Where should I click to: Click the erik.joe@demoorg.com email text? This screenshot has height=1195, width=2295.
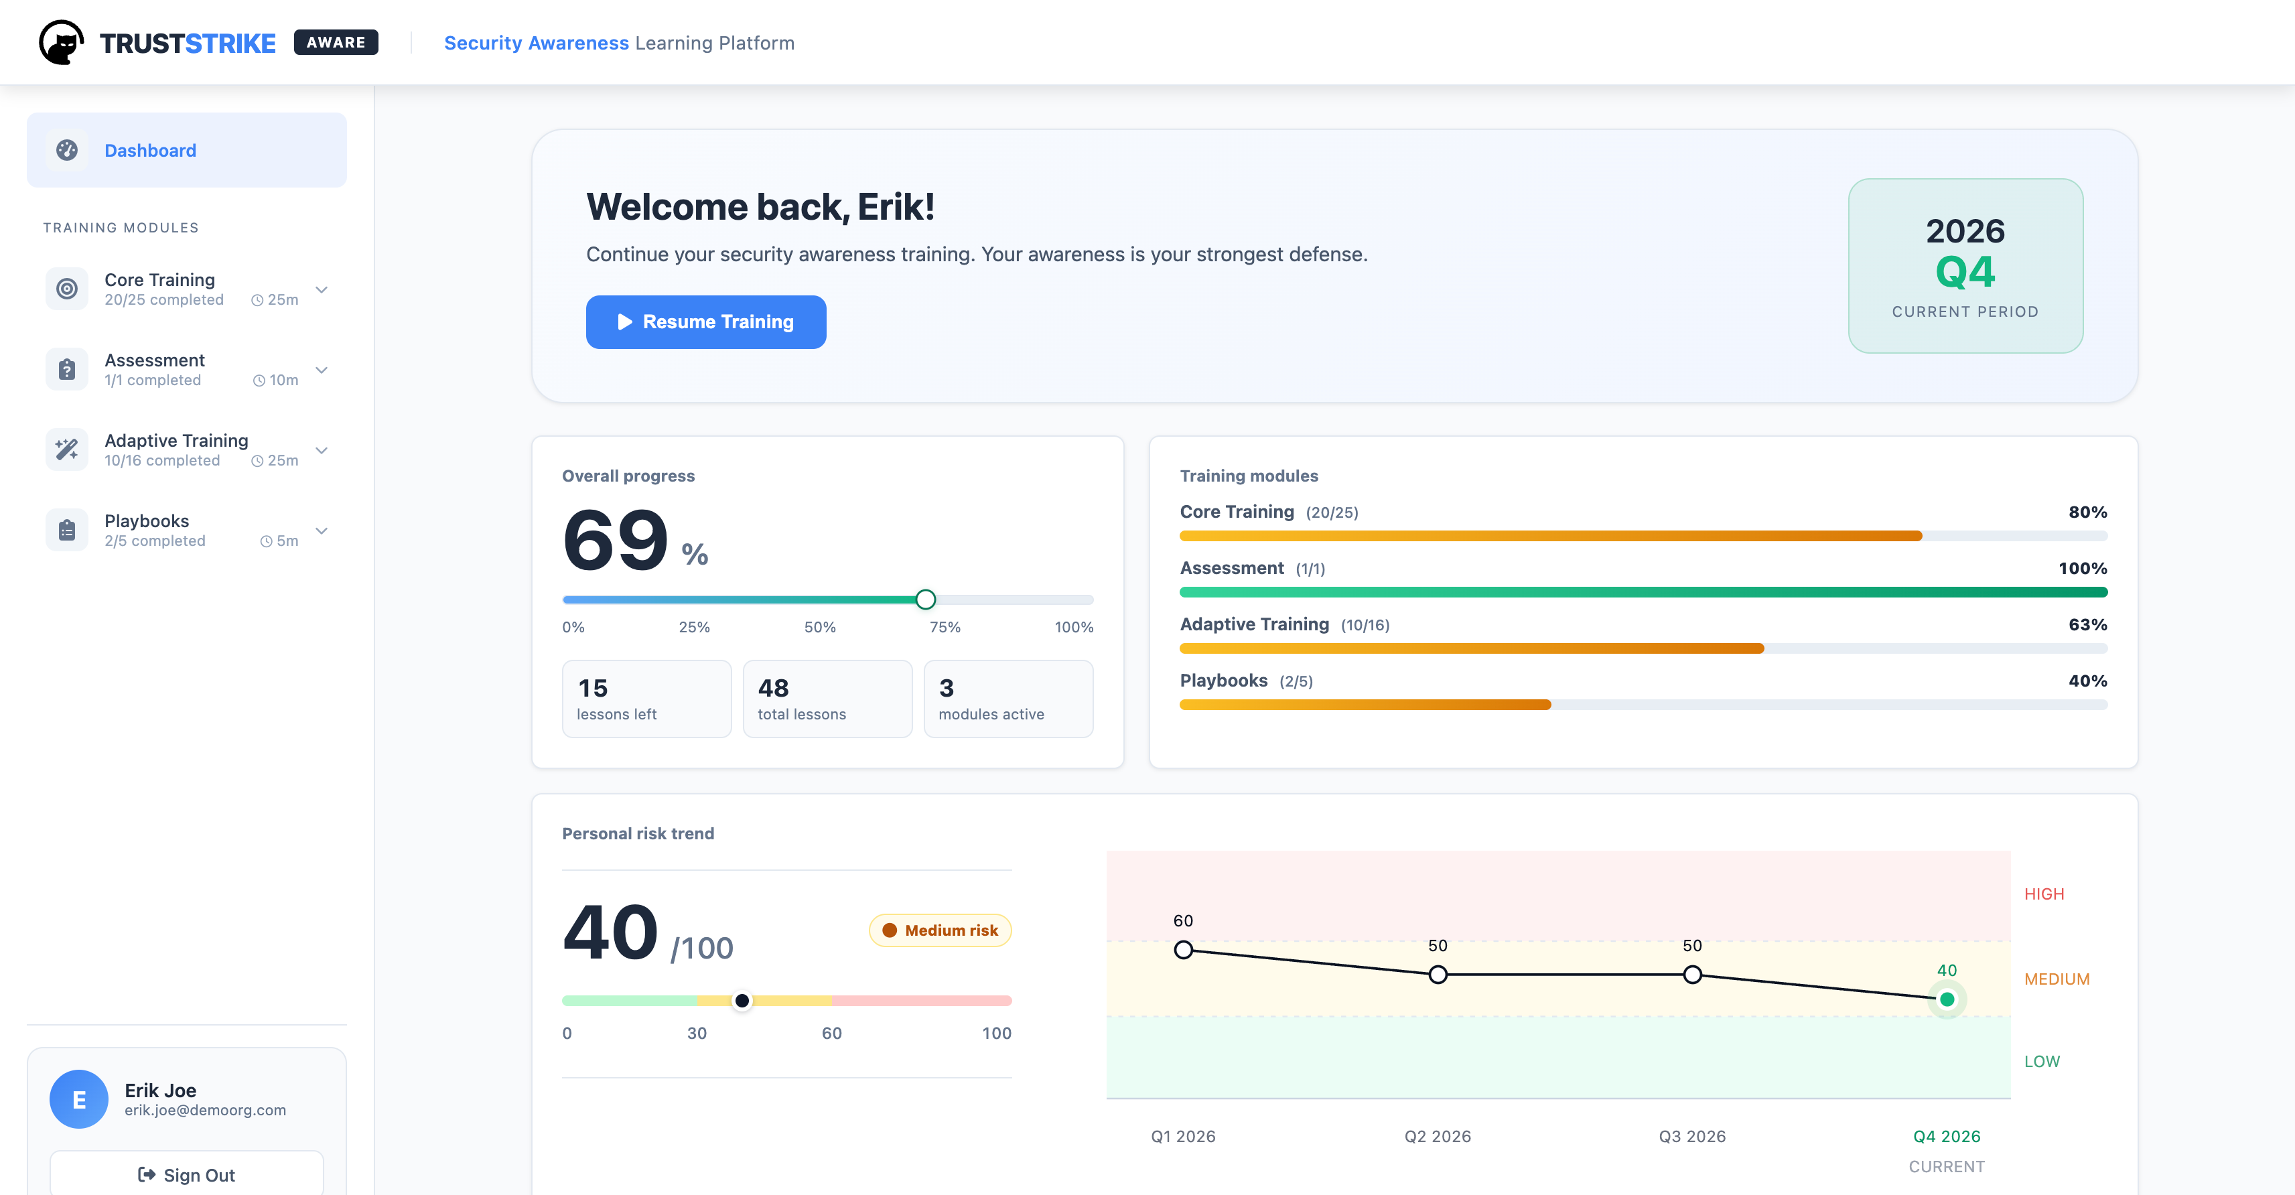tap(205, 1109)
